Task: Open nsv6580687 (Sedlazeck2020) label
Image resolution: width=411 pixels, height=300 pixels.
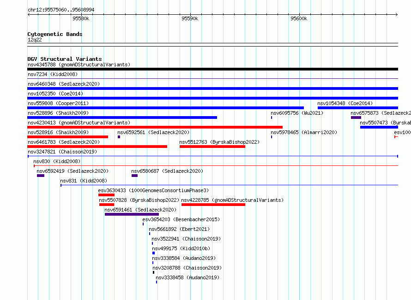Action: pos(167,171)
